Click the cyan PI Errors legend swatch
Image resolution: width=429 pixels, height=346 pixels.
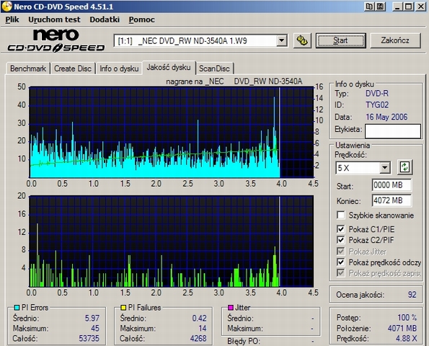coord(17,308)
